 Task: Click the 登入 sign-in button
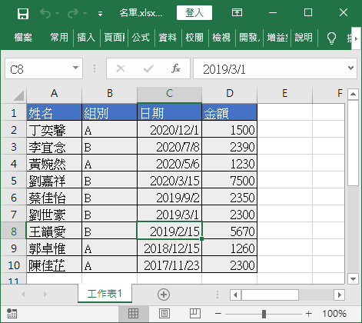click(x=194, y=12)
